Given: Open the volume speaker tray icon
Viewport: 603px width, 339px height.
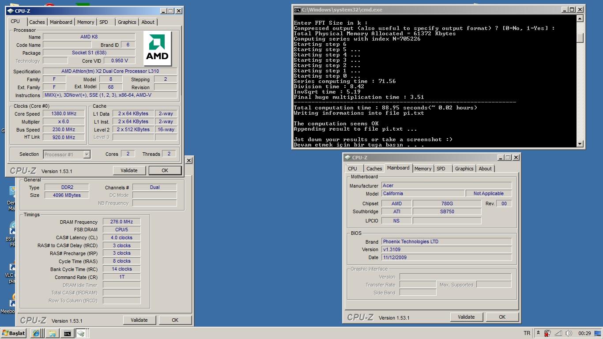Looking at the screenshot, I should [x=569, y=333].
